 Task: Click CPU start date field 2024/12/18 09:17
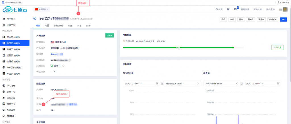tap(142, 83)
